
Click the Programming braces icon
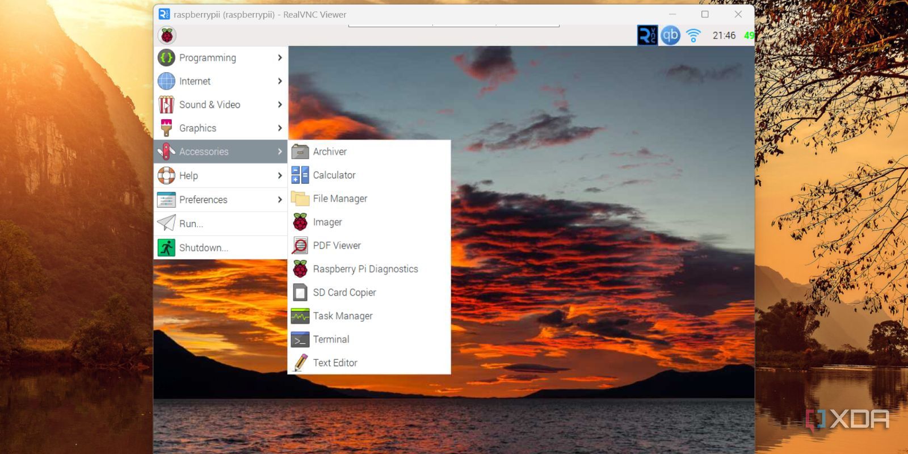click(166, 57)
